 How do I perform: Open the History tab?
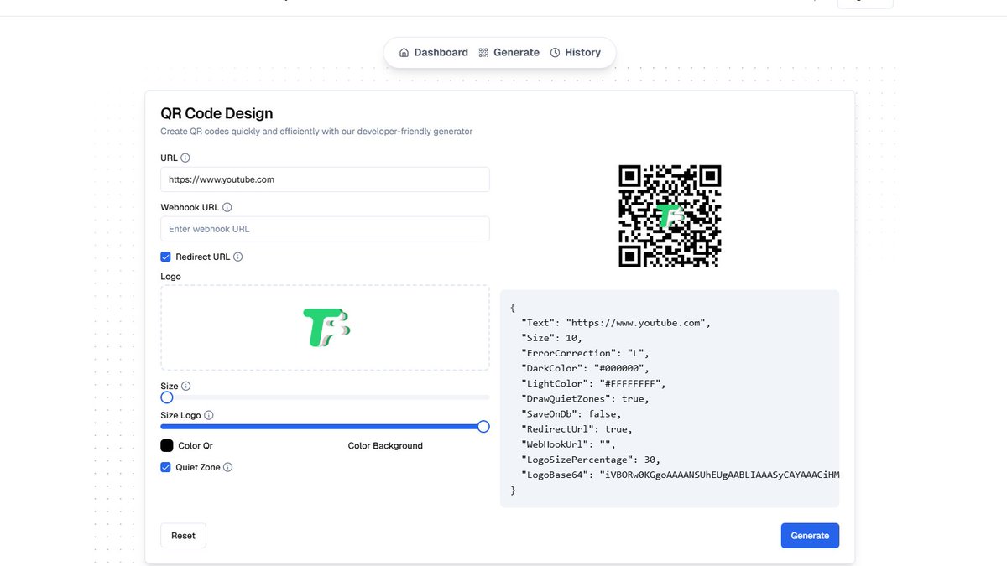click(x=576, y=53)
